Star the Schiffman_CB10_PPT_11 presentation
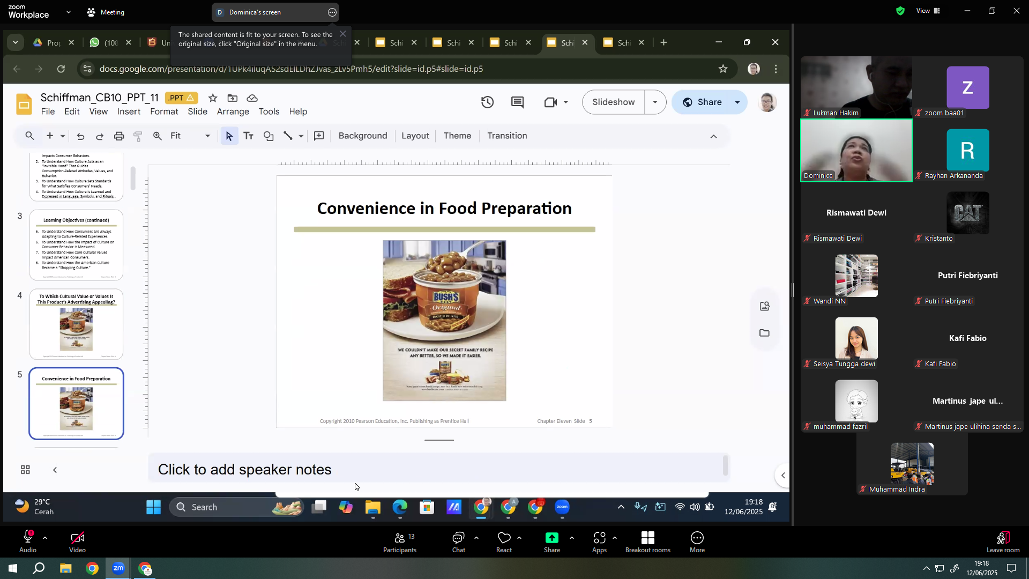 213,98
